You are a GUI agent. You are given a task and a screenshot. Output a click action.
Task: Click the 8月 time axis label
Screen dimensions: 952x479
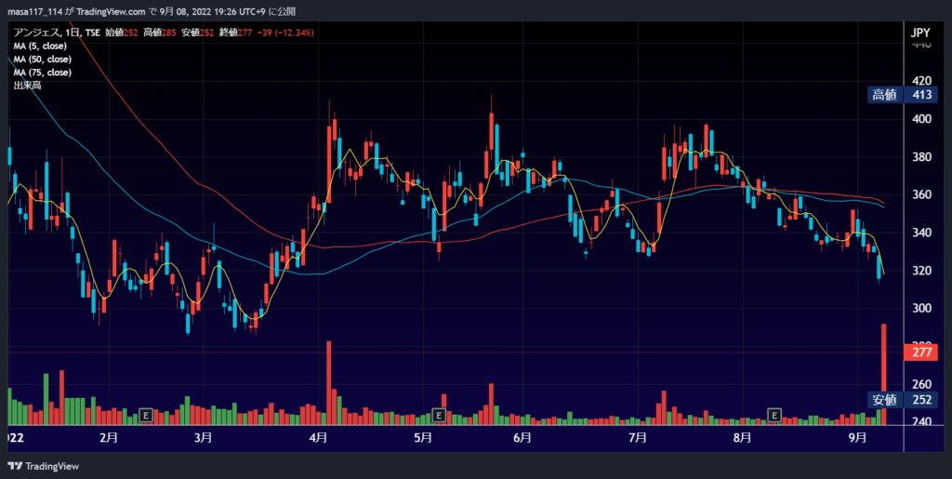coord(741,438)
